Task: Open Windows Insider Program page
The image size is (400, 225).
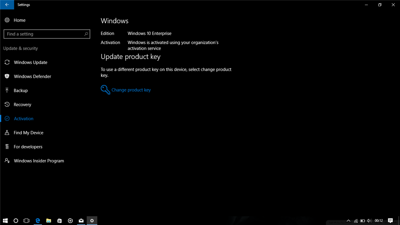Action: pyautogui.click(x=39, y=161)
